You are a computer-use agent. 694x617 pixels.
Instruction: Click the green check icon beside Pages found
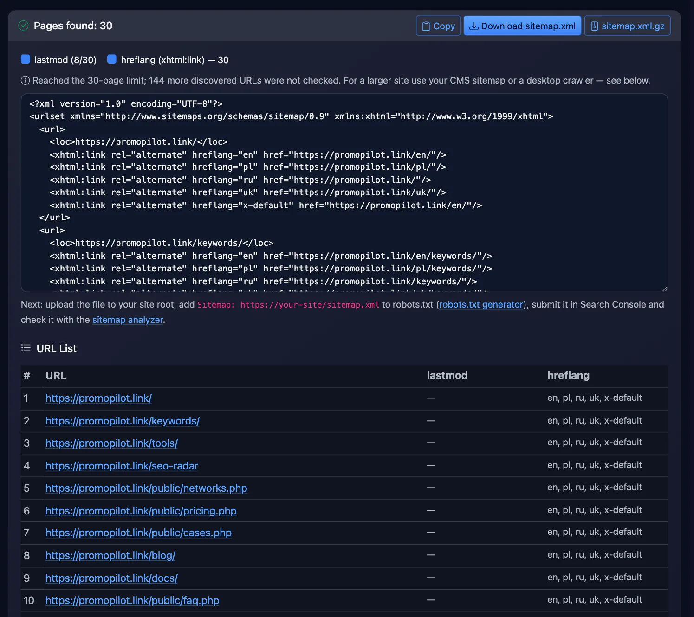[x=23, y=26]
